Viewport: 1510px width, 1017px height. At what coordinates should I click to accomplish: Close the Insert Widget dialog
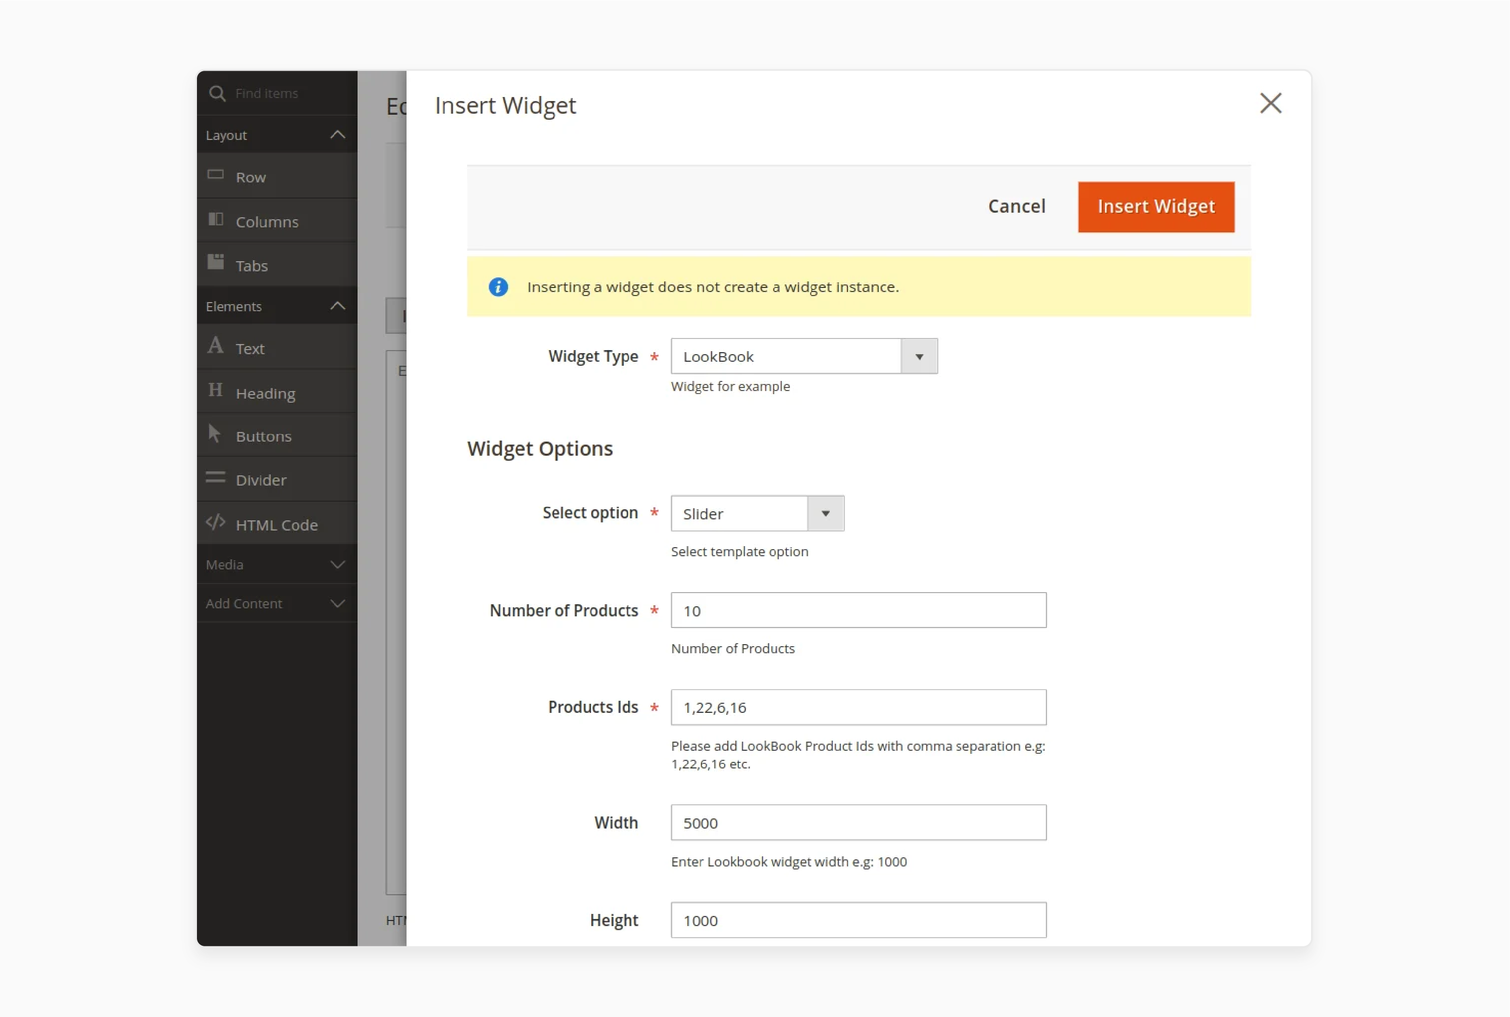click(1271, 103)
